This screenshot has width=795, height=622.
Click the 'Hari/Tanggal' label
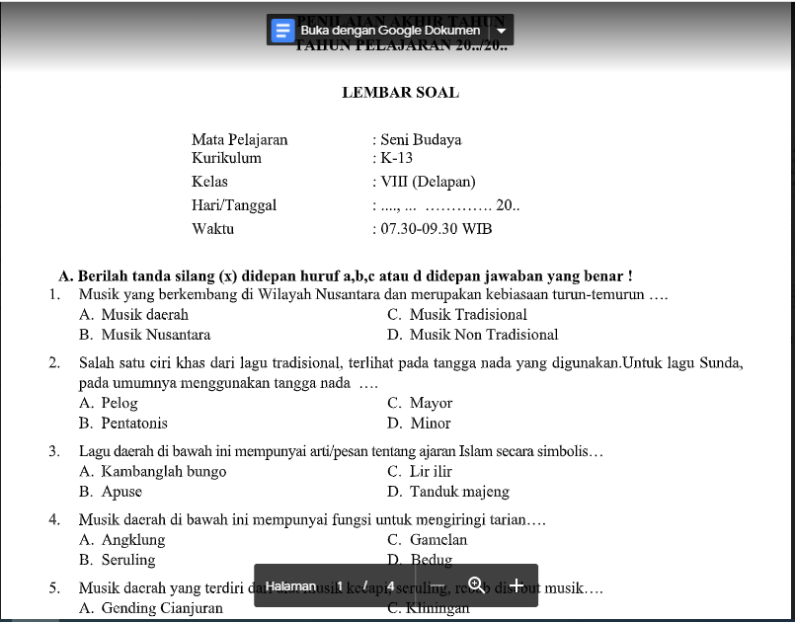pos(234,205)
